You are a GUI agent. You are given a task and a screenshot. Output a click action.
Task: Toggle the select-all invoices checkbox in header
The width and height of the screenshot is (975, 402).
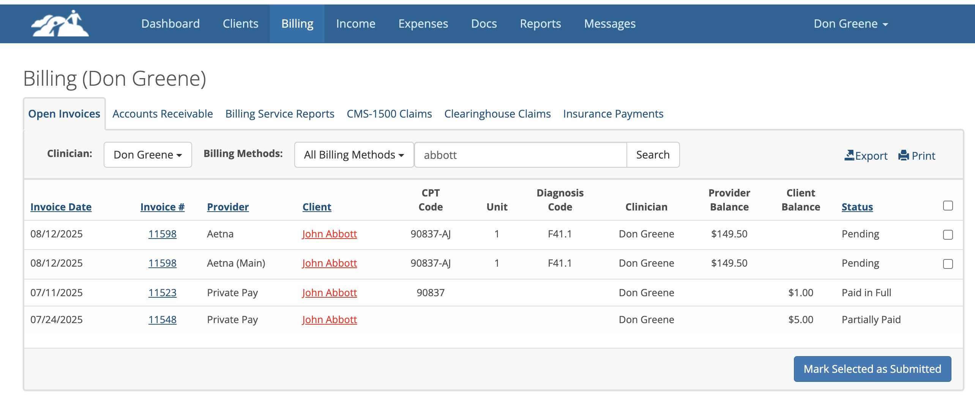coord(948,206)
